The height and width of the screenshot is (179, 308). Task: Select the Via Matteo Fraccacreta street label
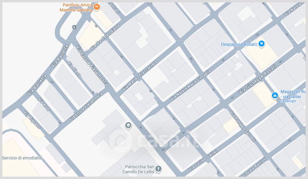pos(140,76)
